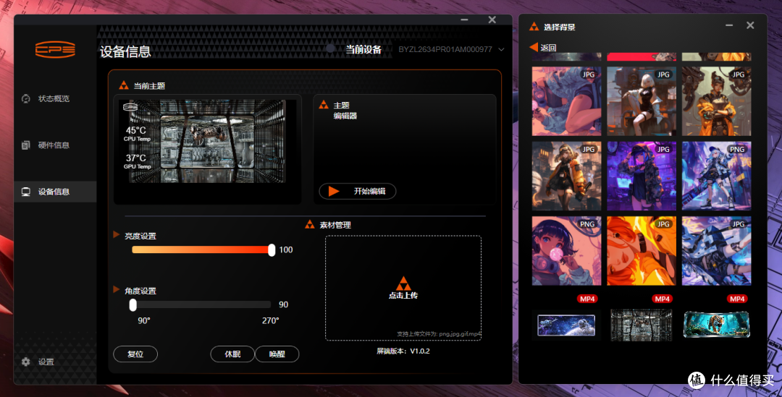Click the 37°C GPU Temp reading
Image resolution: width=782 pixels, height=397 pixels.
(137, 161)
